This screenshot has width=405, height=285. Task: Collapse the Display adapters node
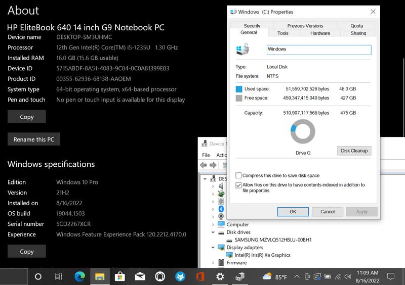point(213,248)
